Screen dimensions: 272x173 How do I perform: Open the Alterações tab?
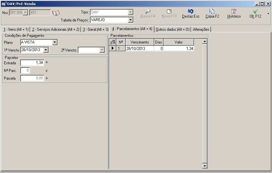click(x=201, y=29)
